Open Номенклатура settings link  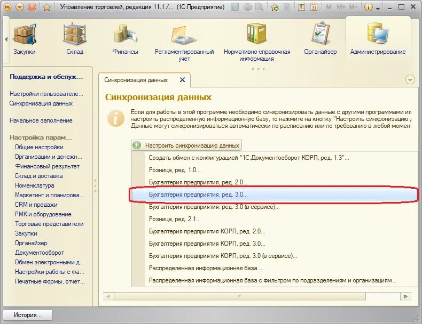(34, 185)
